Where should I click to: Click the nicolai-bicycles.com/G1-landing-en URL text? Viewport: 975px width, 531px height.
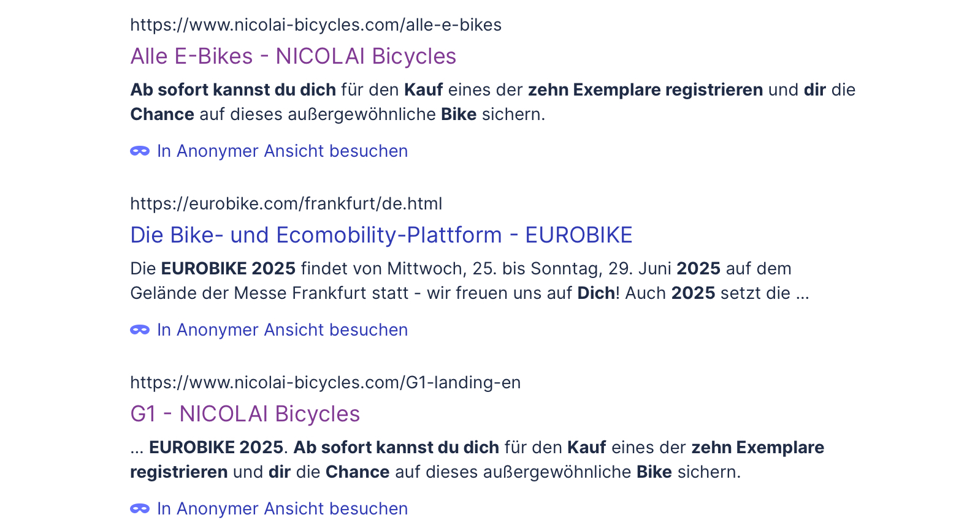coord(326,382)
